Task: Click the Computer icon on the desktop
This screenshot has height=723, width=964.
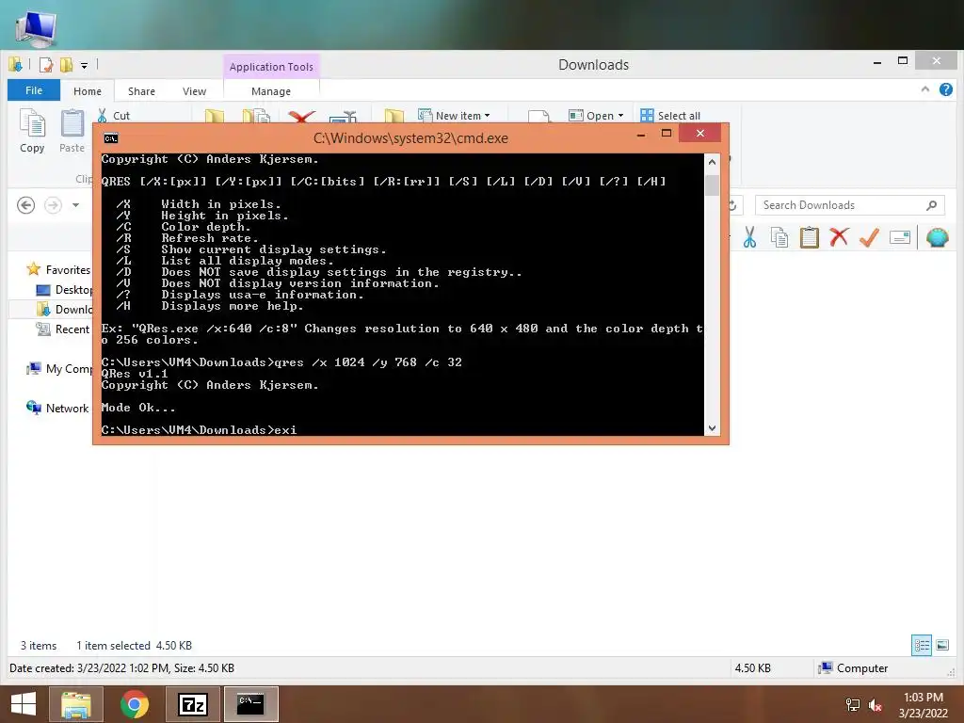Action: tap(36, 27)
